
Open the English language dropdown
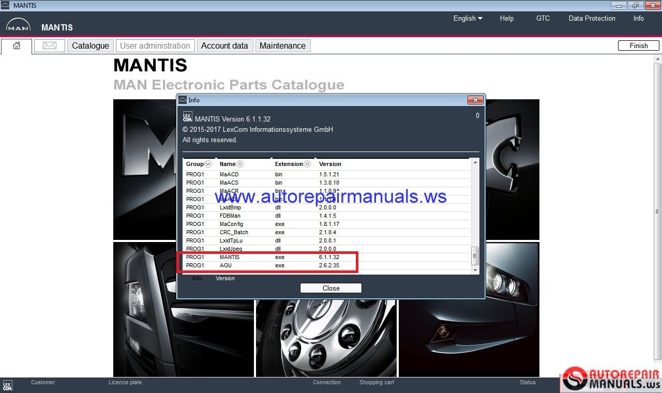468,18
